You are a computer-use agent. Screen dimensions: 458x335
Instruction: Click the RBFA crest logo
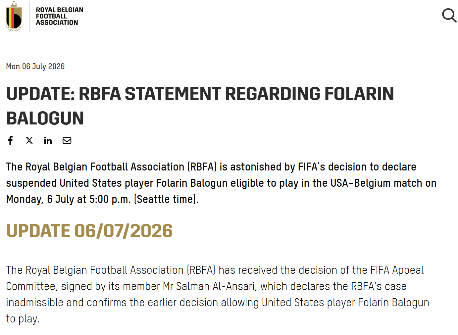pyautogui.click(x=14, y=16)
